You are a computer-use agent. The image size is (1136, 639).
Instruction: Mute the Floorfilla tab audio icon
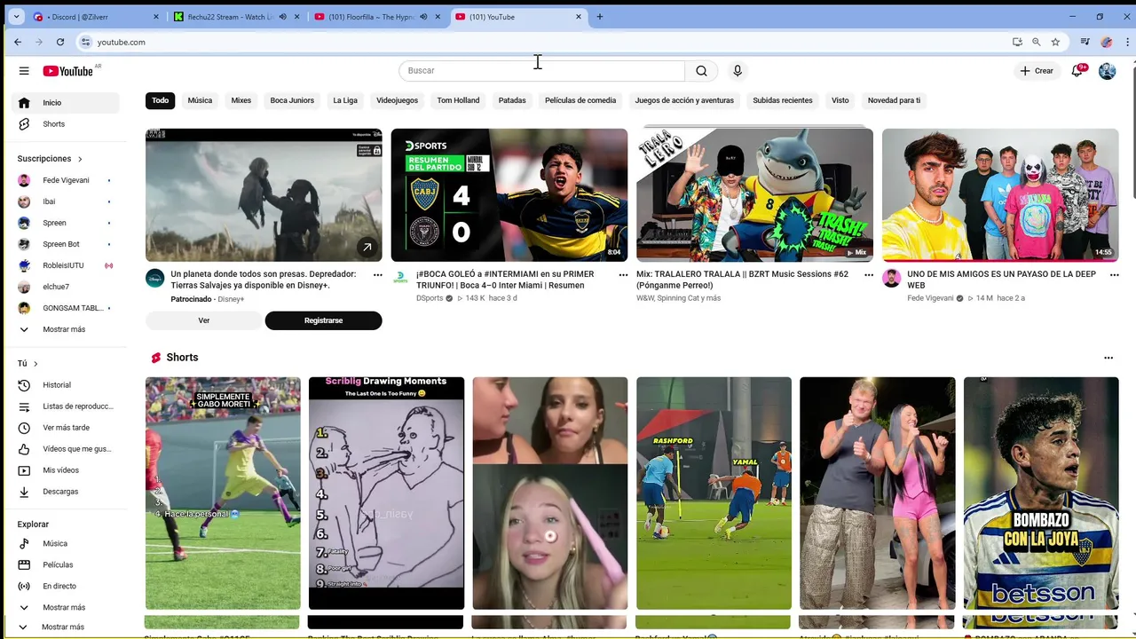[423, 17]
